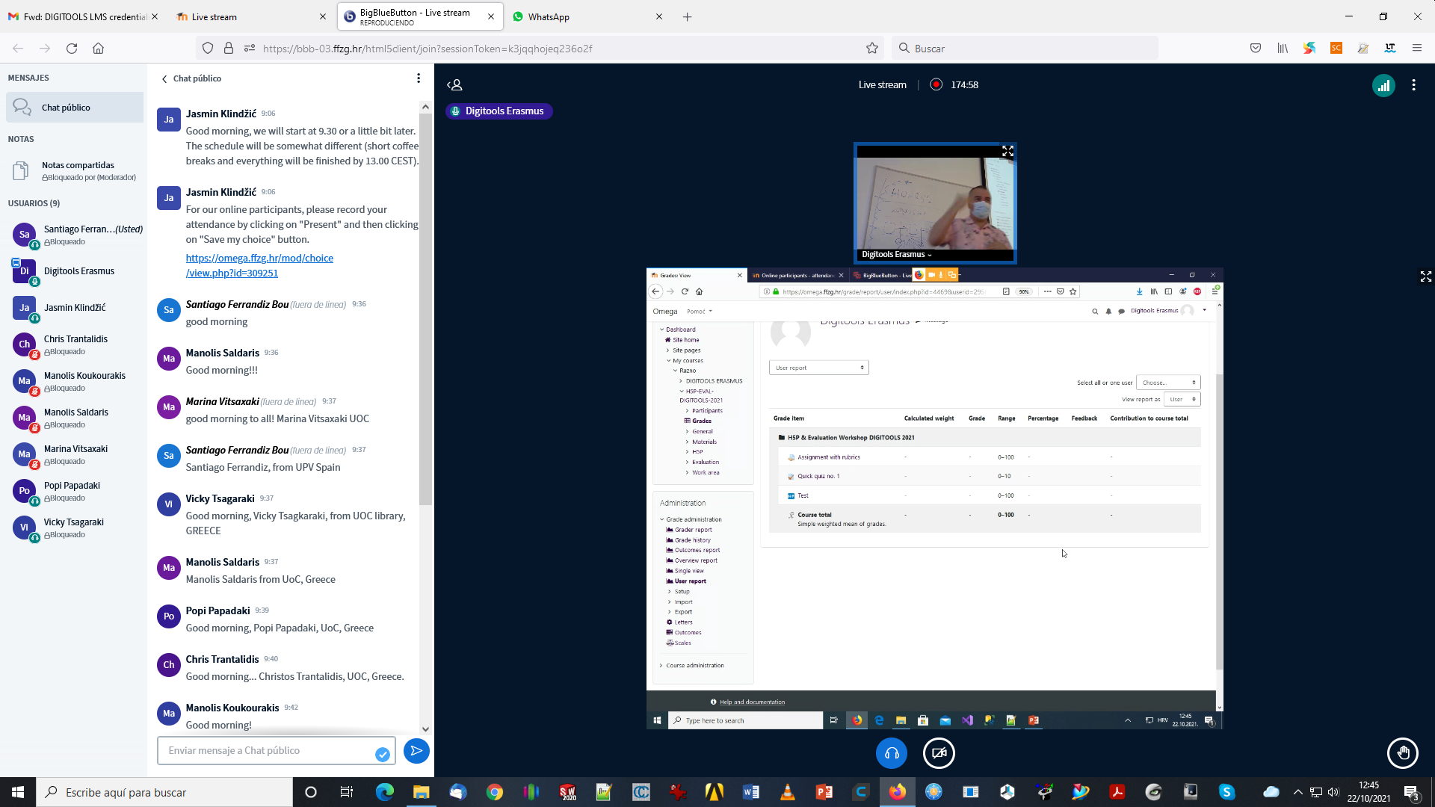The image size is (1435, 807).
Task: Make the presentation fullscreen
Action: 1425,277
